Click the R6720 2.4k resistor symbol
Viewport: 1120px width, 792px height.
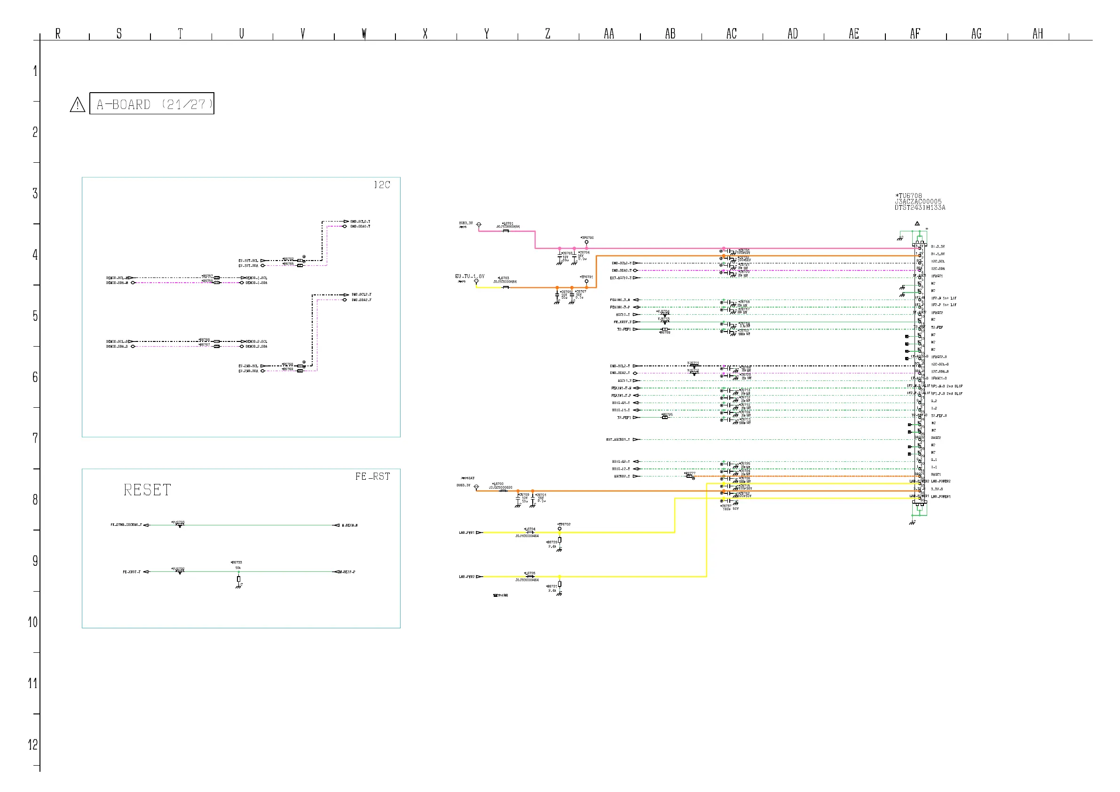click(560, 540)
